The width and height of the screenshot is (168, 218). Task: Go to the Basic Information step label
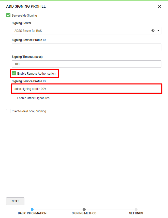32,213
